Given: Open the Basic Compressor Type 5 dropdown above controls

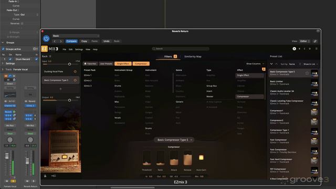Looking at the screenshot, I should pyautogui.click(x=174, y=140).
